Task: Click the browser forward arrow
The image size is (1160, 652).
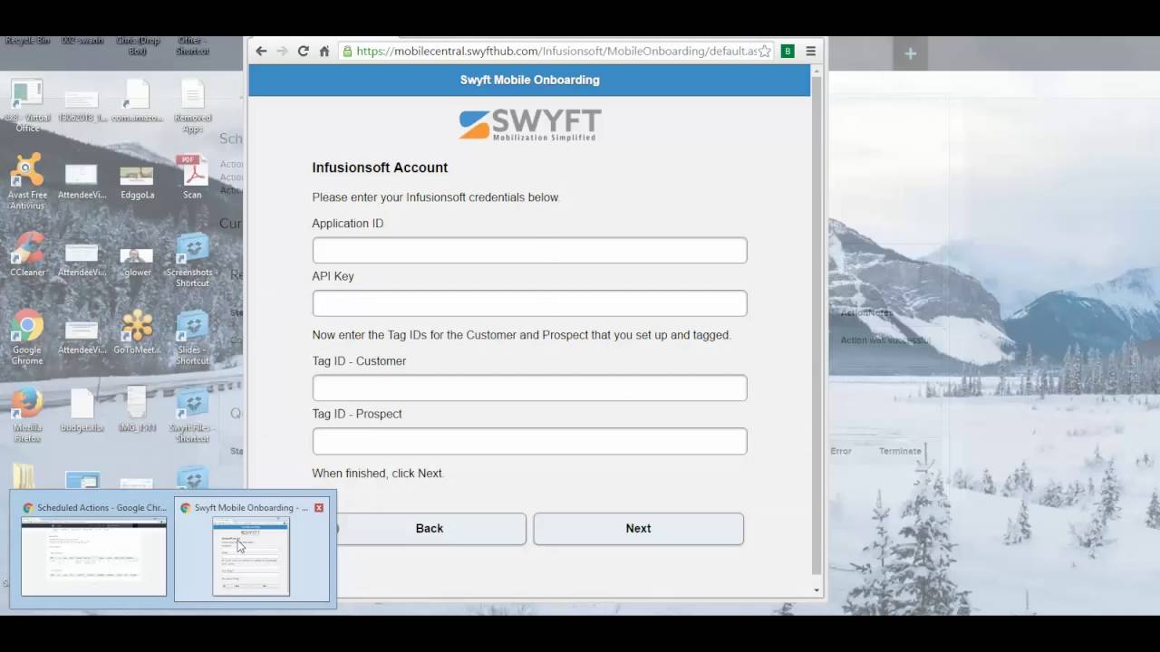Action: 282,52
